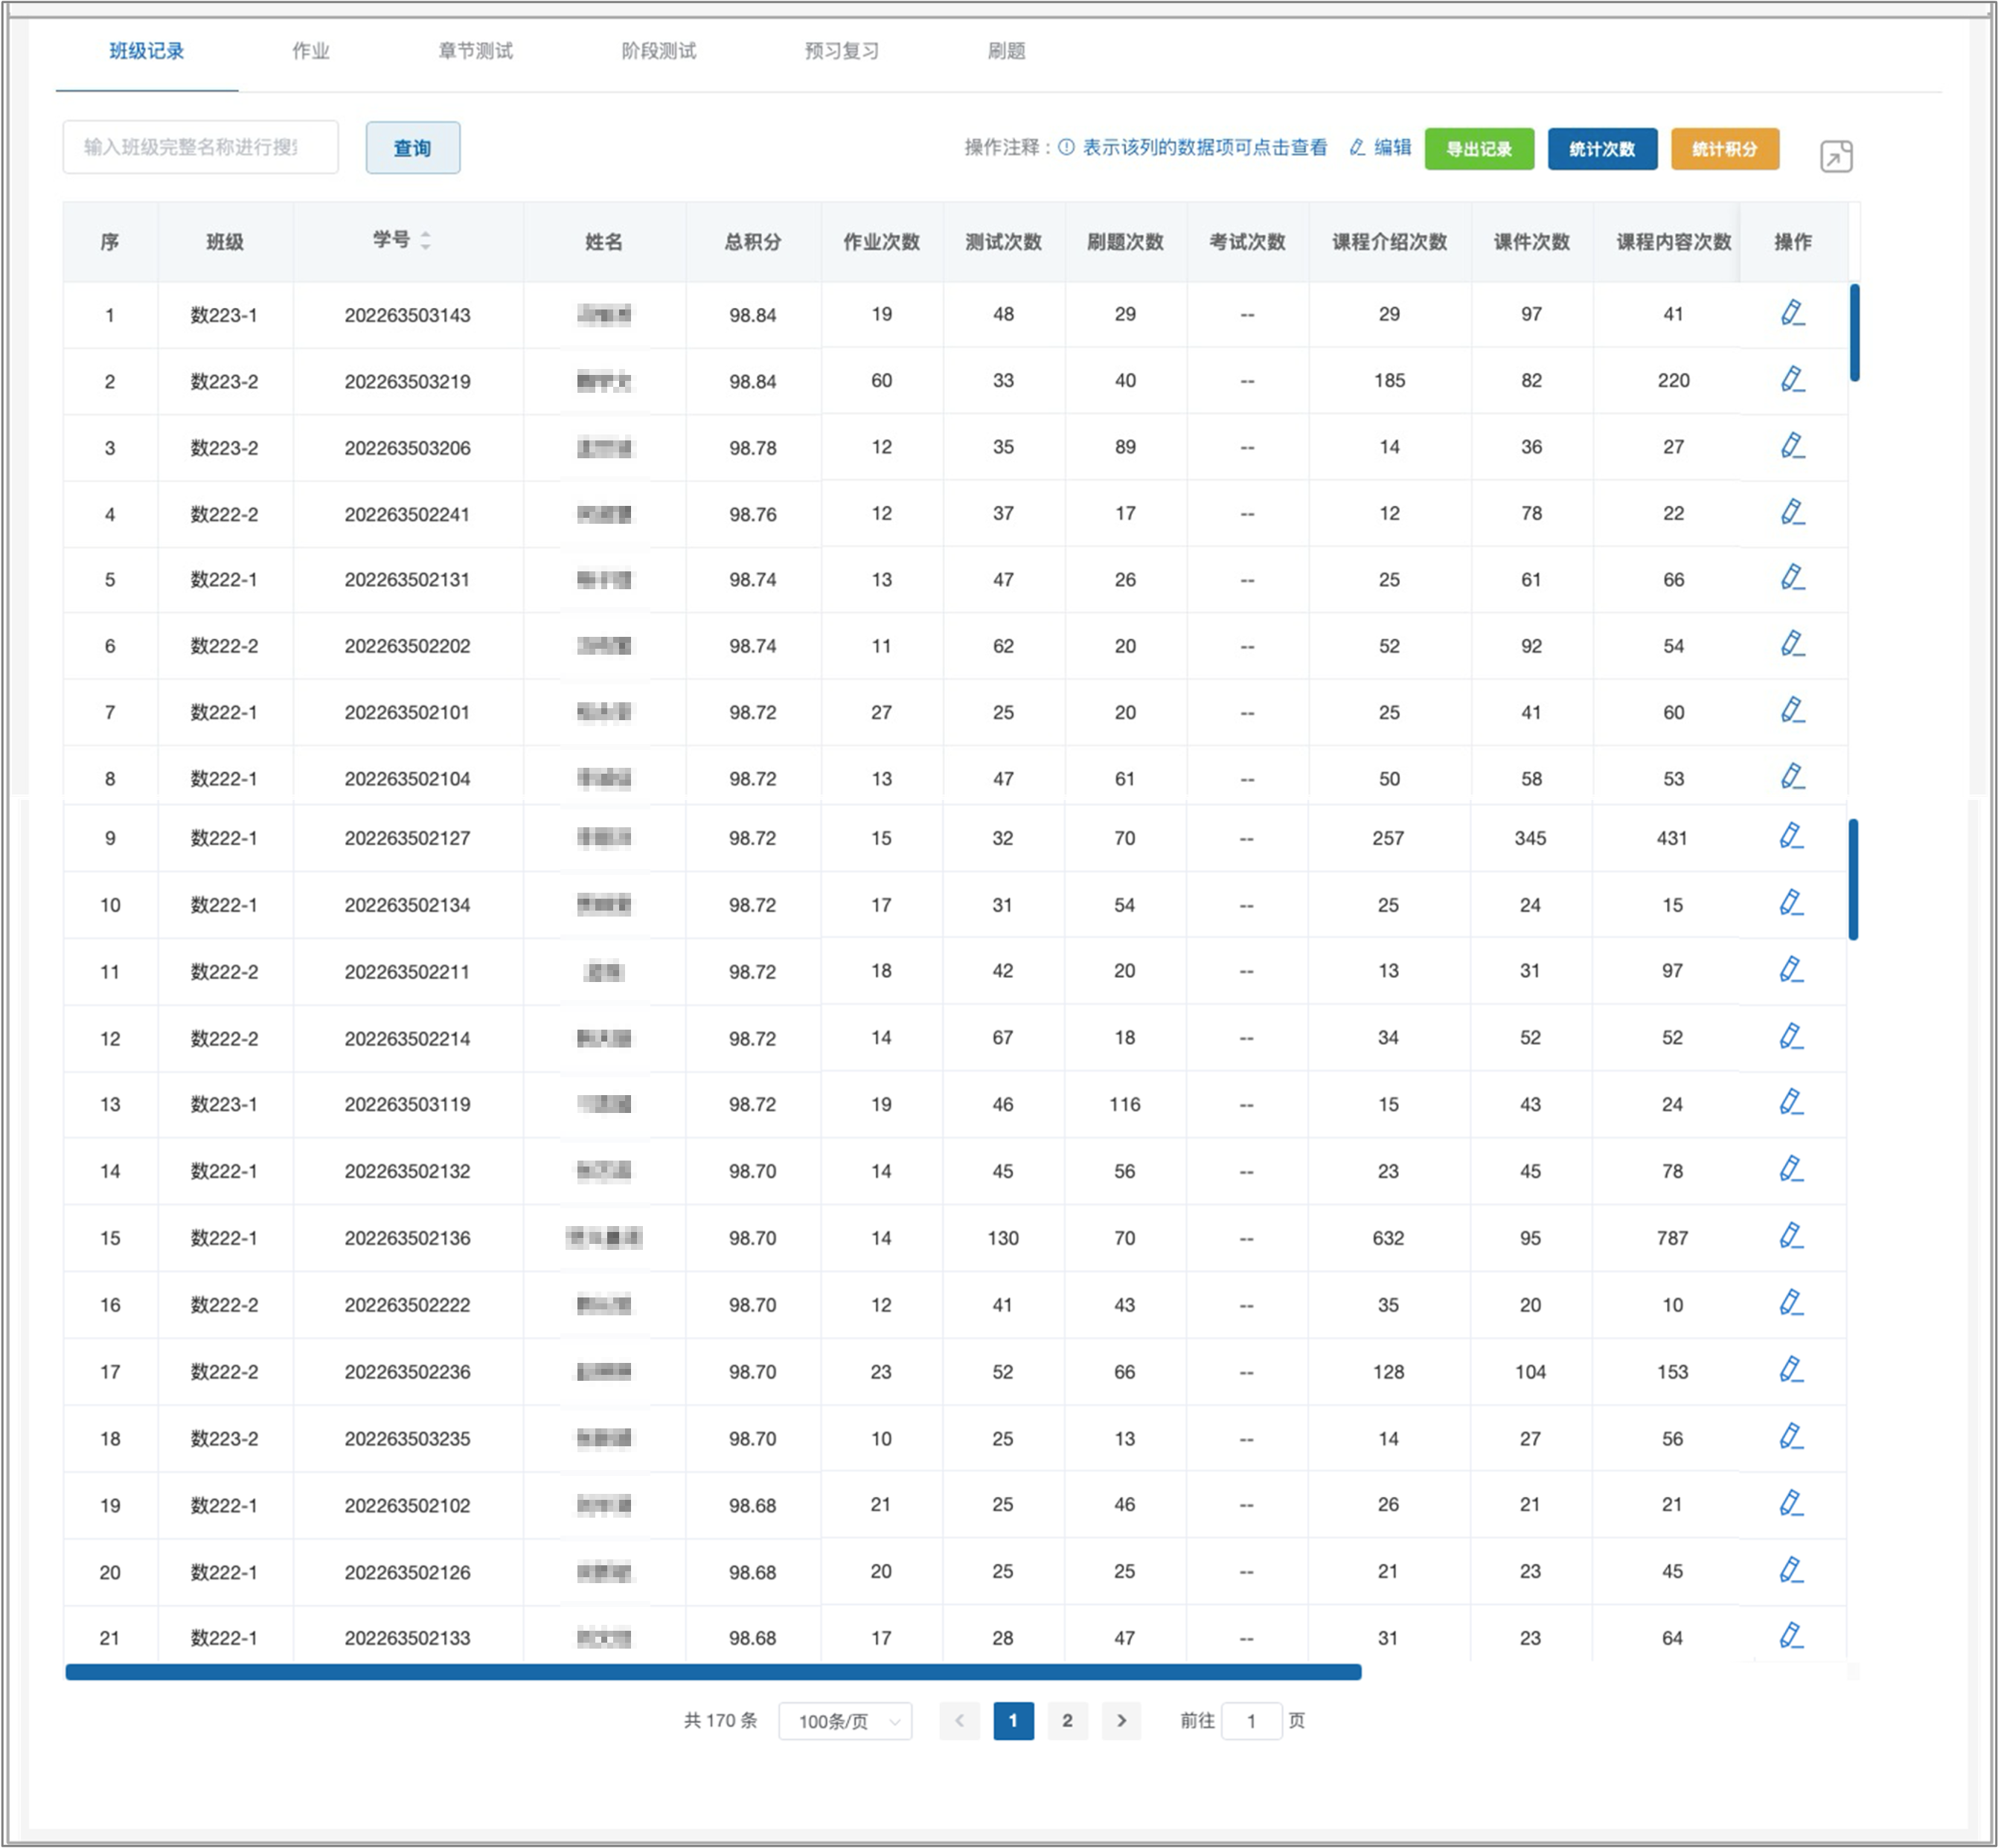This screenshot has width=1998, height=1848.
Task: Sort by 学号 column arrows
Action: coord(426,240)
